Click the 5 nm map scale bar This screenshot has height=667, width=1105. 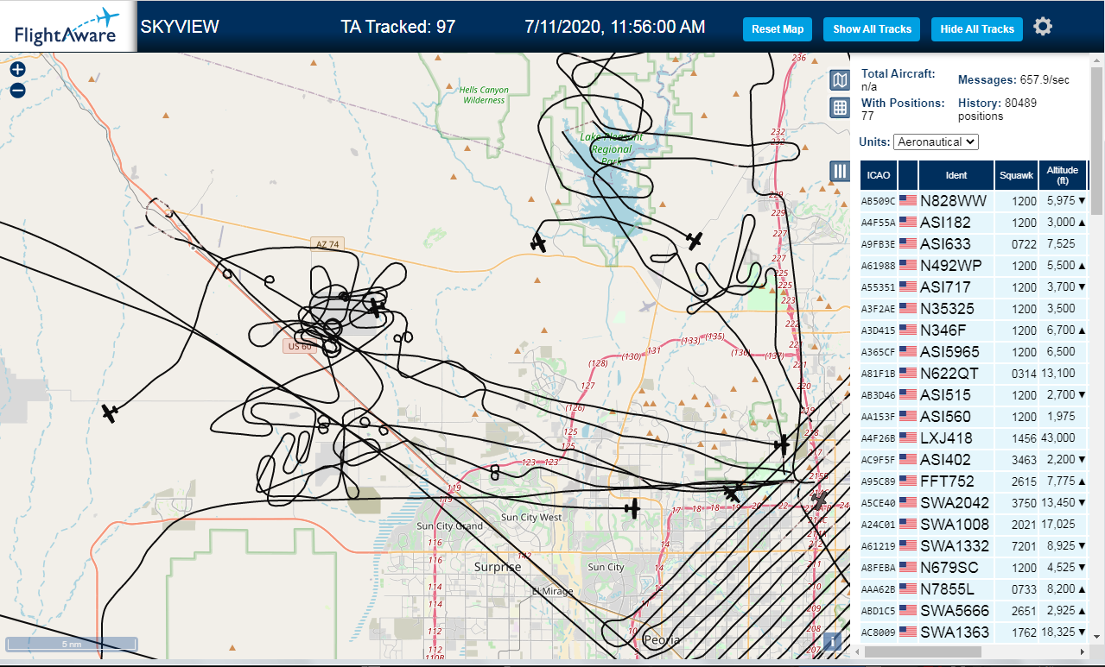click(72, 644)
